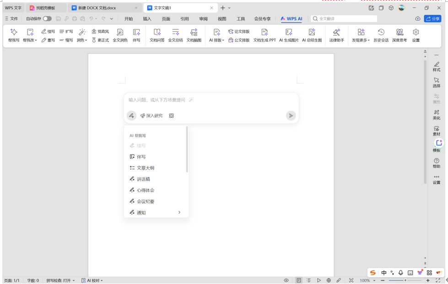
Task: Open the 选择 sidebar tool
Action: (436, 83)
